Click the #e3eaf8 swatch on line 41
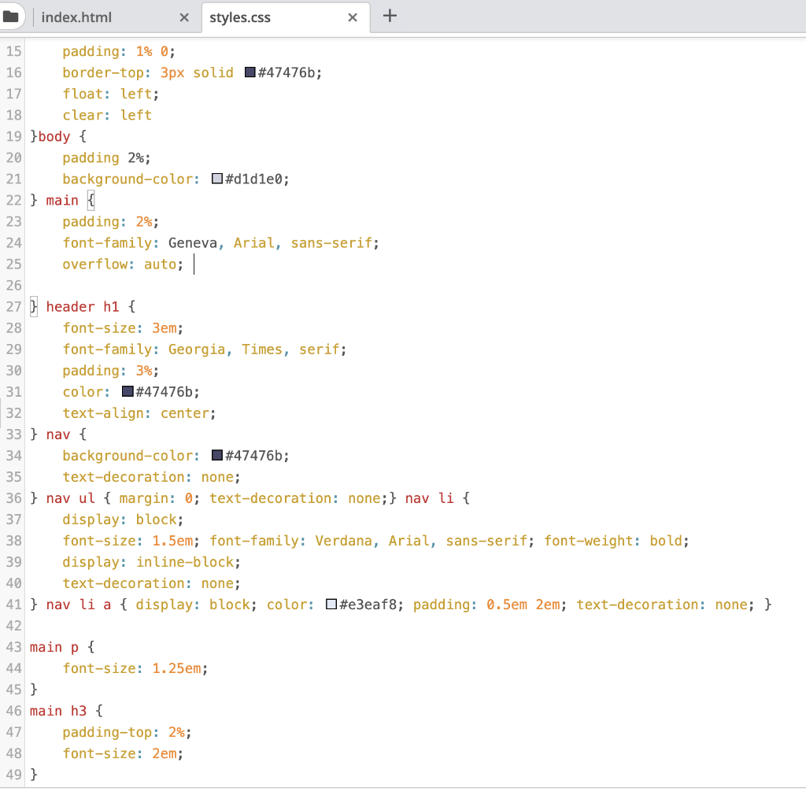Viewport: 806px width, 795px height. coord(331,605)
